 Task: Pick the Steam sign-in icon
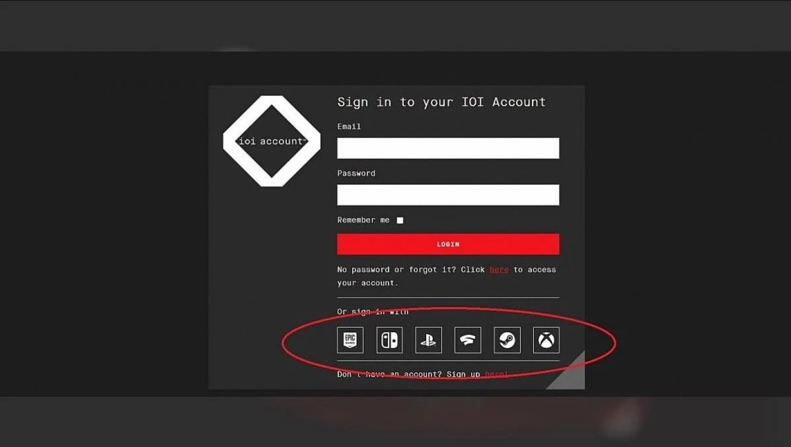507,340
